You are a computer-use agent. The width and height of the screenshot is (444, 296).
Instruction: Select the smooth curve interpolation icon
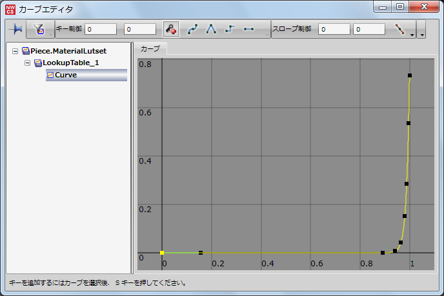[193, 29]
